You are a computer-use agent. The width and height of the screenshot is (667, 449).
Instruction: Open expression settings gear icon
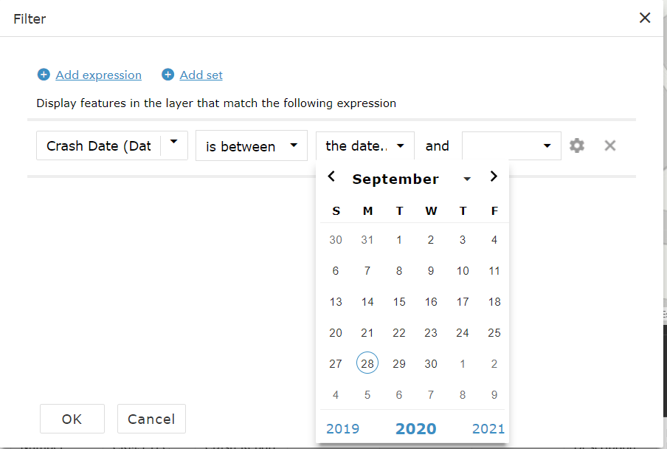[577, 145]
